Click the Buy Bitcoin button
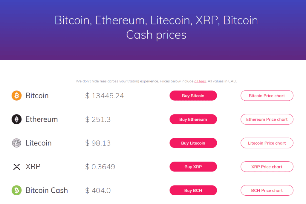This screenshot has width=306, height=204. 193,96
